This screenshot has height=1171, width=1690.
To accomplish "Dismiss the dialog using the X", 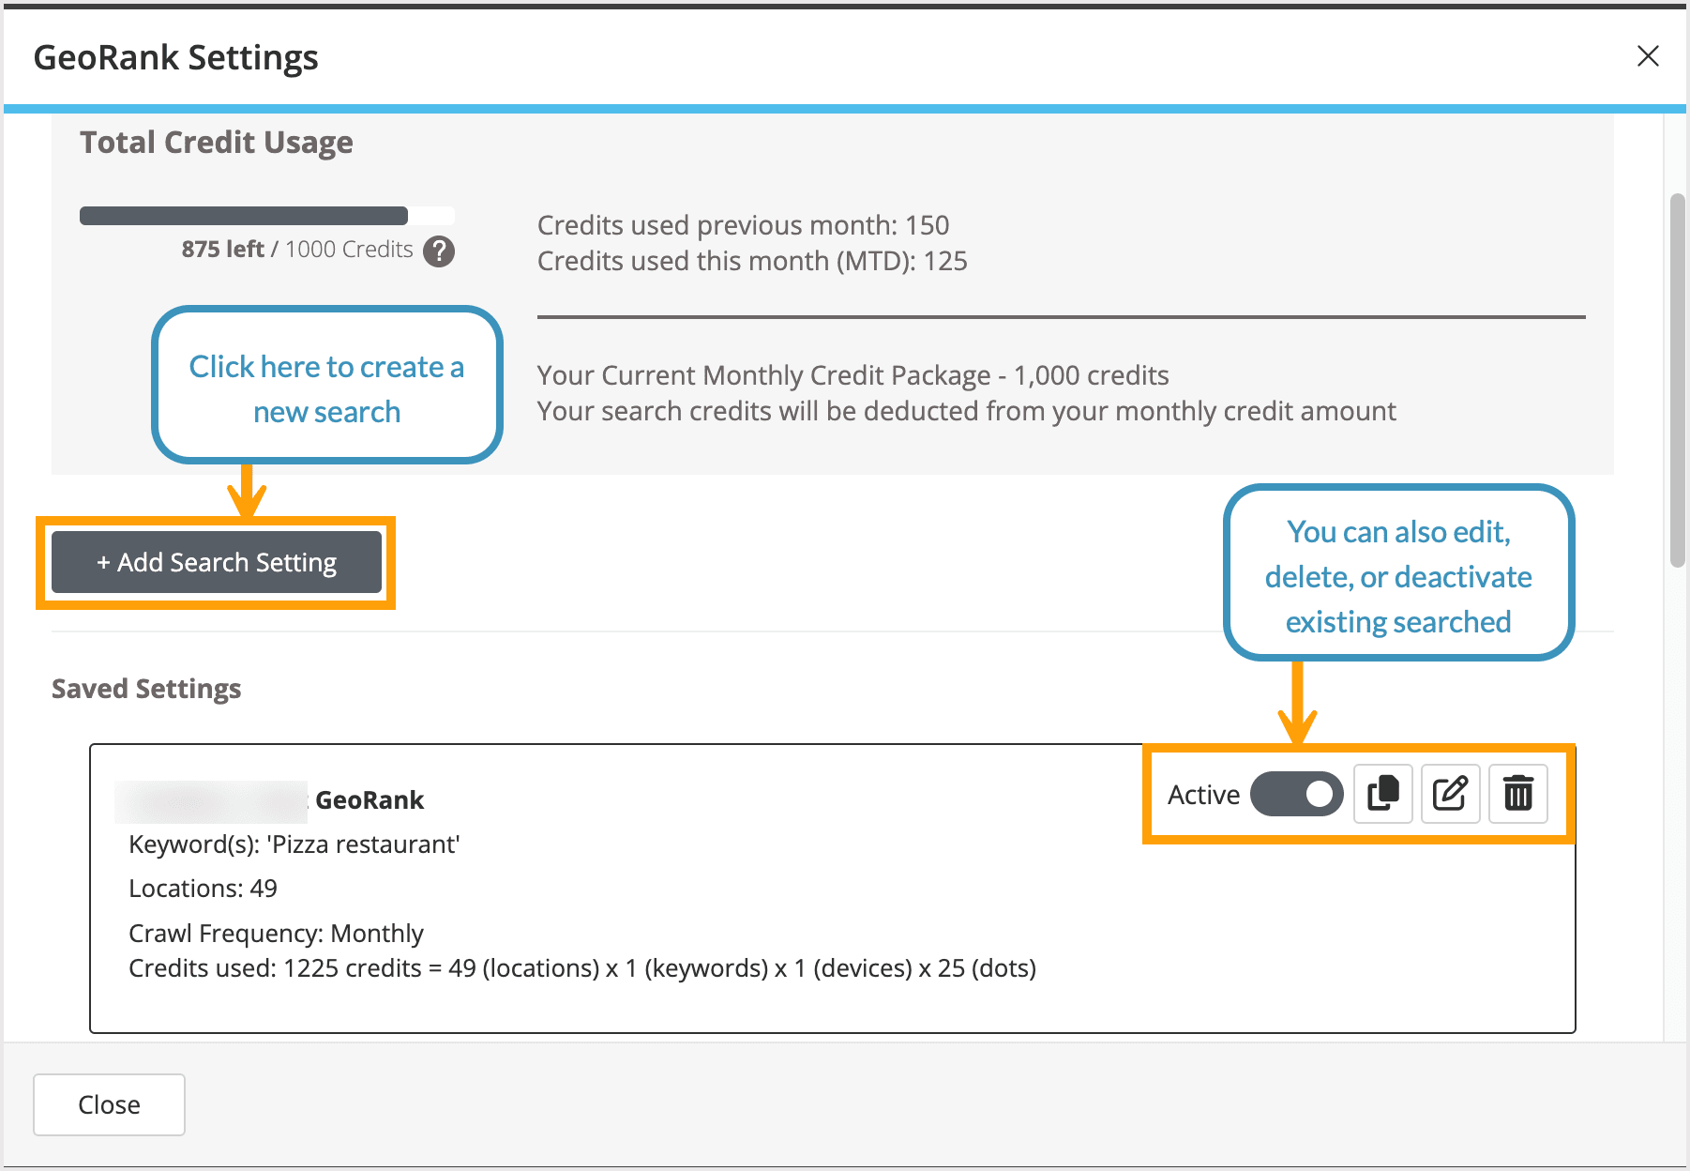I will 1648,56.
